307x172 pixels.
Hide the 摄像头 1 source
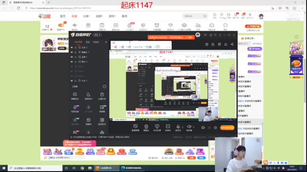(72, 52)
